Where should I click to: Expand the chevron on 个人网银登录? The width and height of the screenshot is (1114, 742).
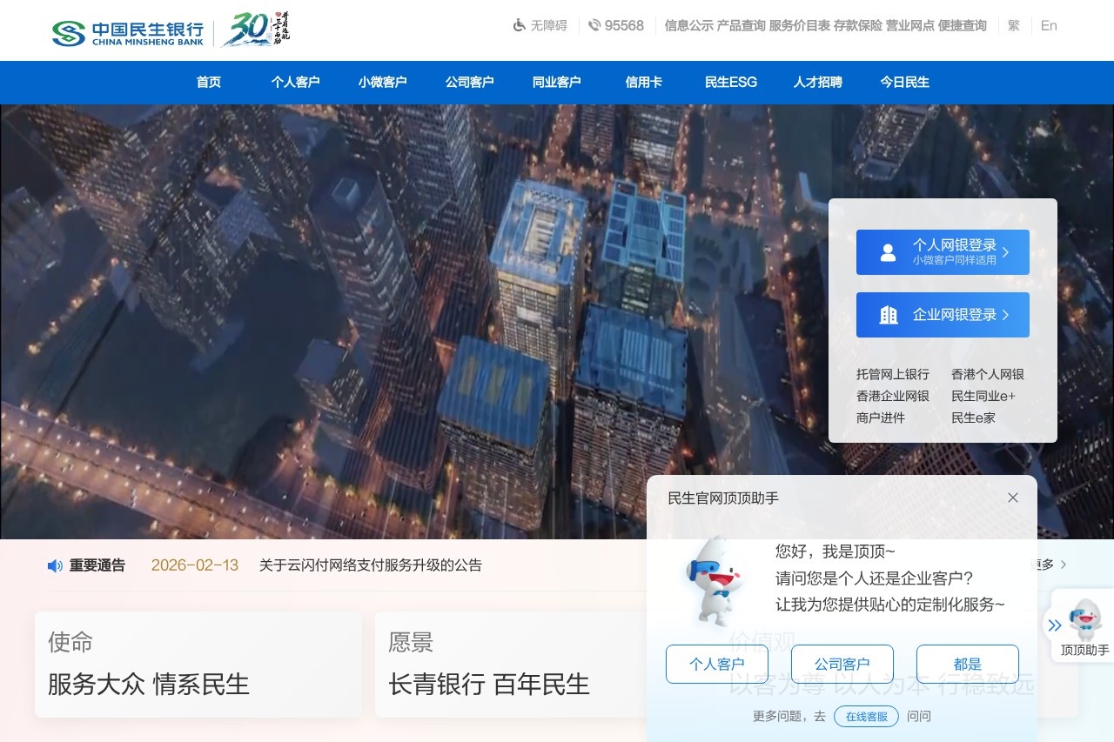pyautogui.click(x=1005, y=252)
